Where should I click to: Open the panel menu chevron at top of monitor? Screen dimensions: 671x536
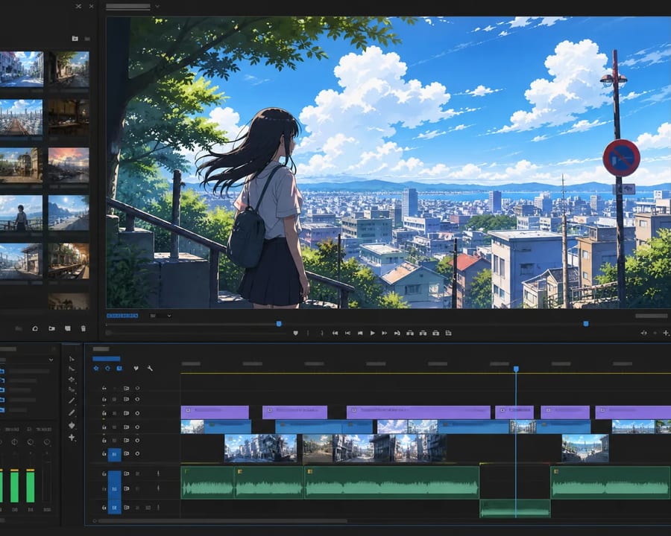click(157, 7)
